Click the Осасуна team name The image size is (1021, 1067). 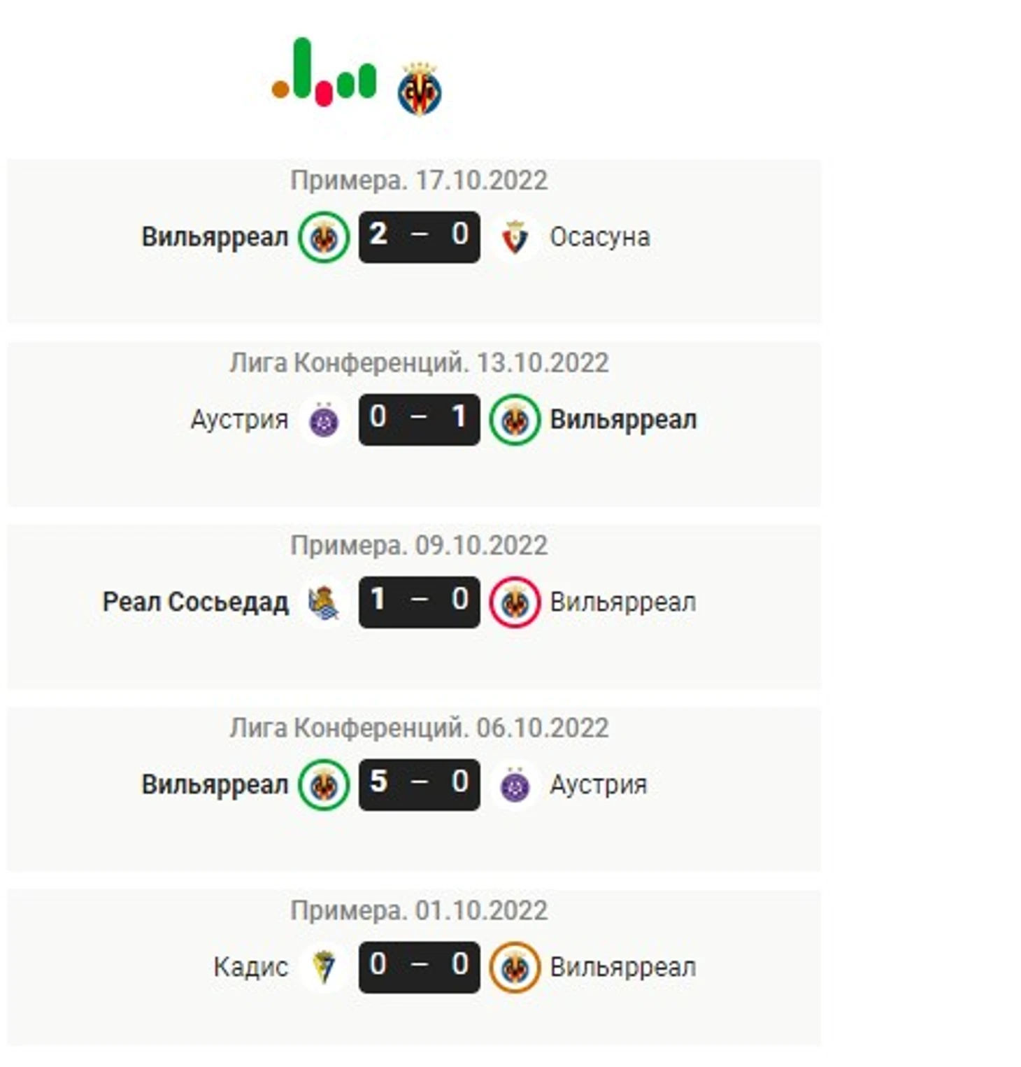click(x=599, y=237)
